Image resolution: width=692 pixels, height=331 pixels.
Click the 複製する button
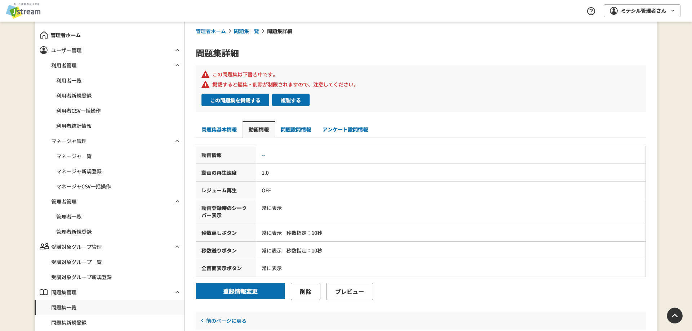click(291, 100)
